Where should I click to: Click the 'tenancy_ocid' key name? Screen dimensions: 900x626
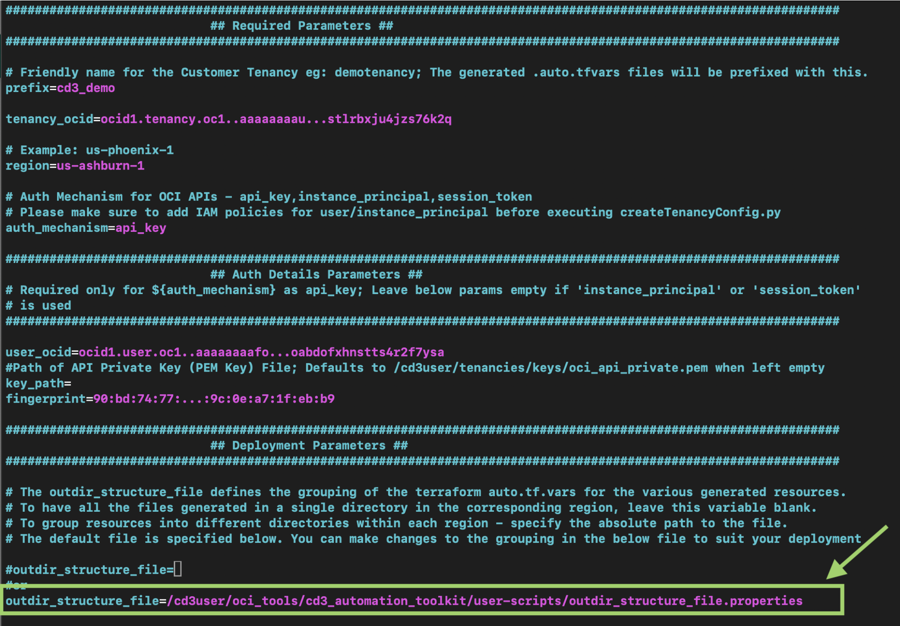point(49,119)
